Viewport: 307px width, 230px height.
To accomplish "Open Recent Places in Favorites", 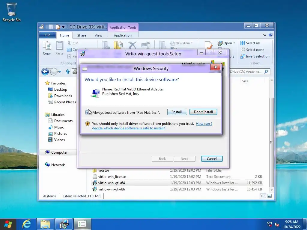I will 62,102.
